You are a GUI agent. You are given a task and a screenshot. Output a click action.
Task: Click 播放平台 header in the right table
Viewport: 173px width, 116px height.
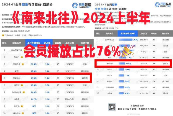click(x=165, y=33)
